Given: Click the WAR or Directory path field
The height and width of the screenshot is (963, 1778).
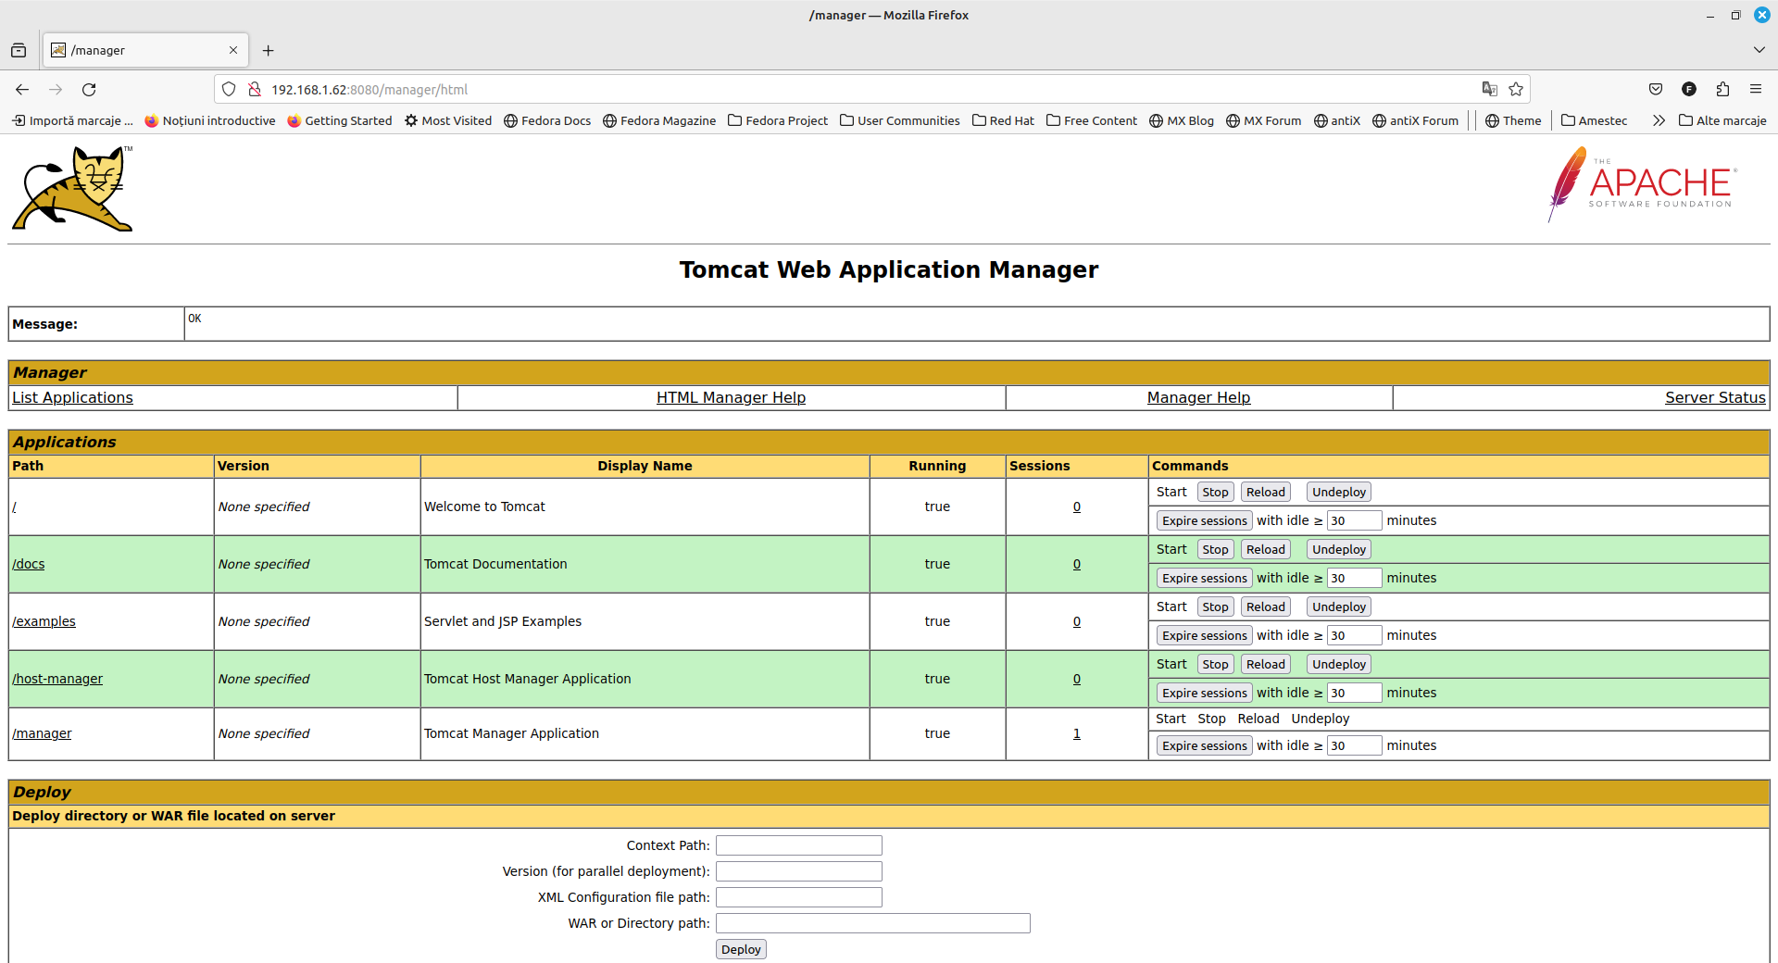Looking at the screenshot, I should pyautogui.click(x=872, y=923).
